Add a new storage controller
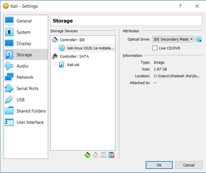Screen dimensions: 206x173 click(x=87, y=155)
